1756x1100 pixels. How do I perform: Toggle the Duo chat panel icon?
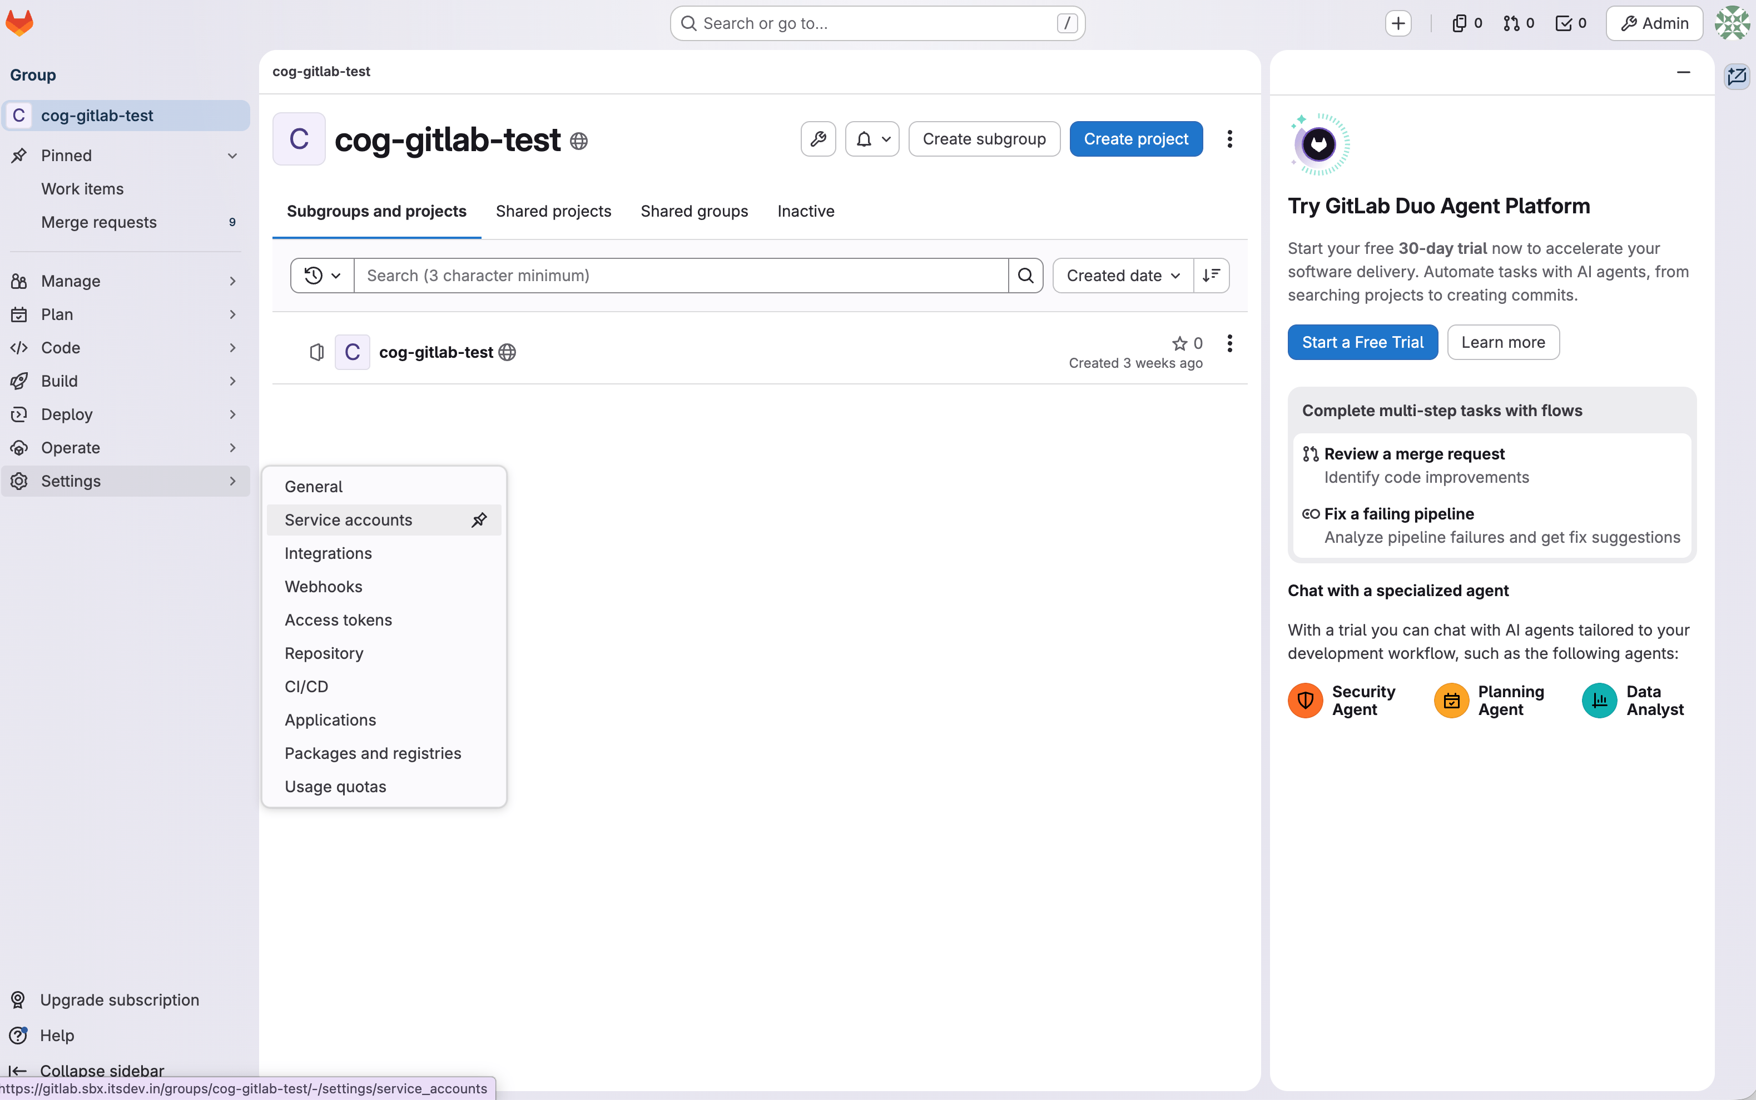pyautogui.click(x=1737, y=76)
